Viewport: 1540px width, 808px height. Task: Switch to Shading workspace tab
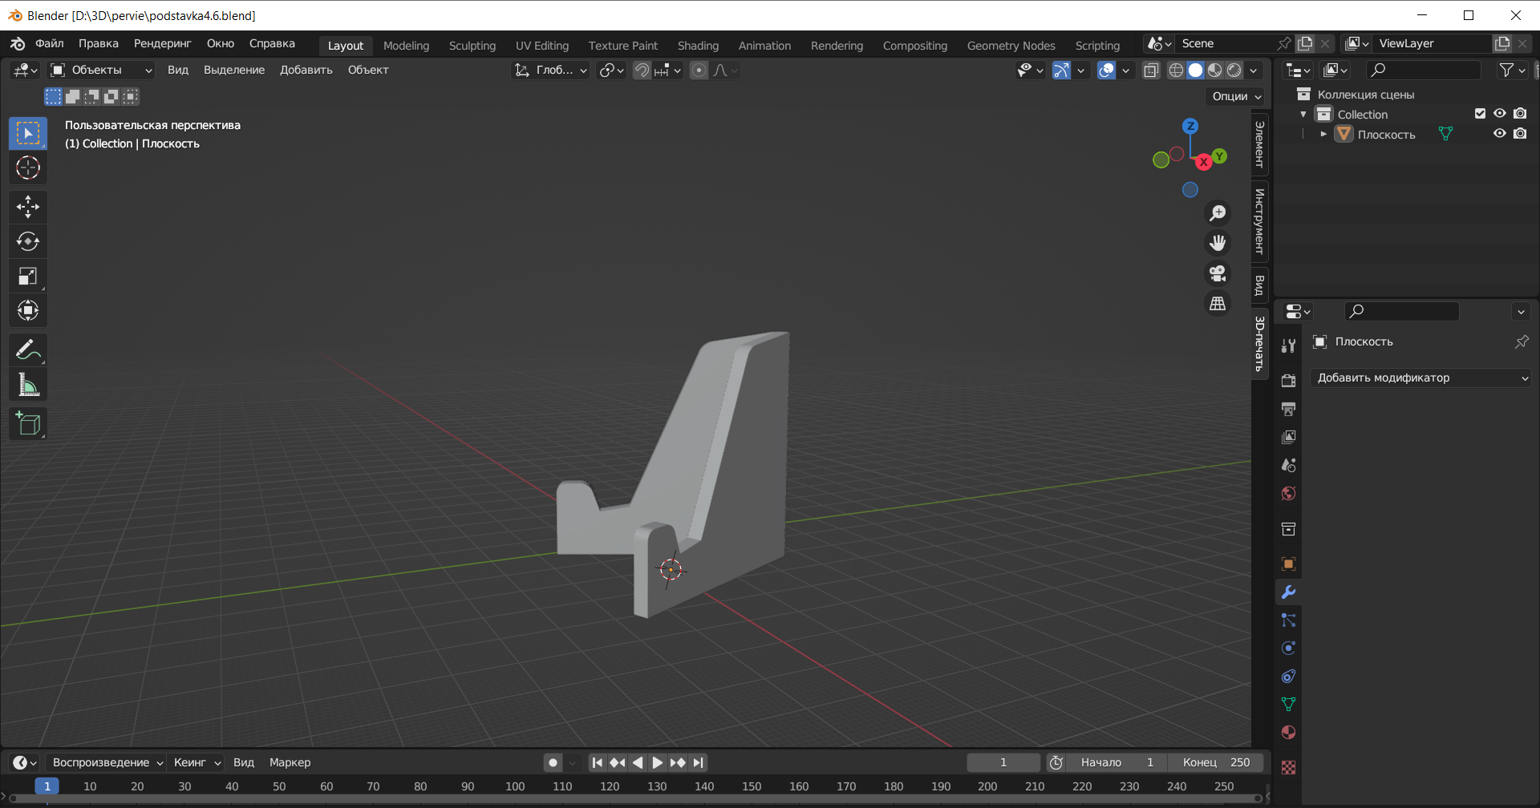point(698,46)
